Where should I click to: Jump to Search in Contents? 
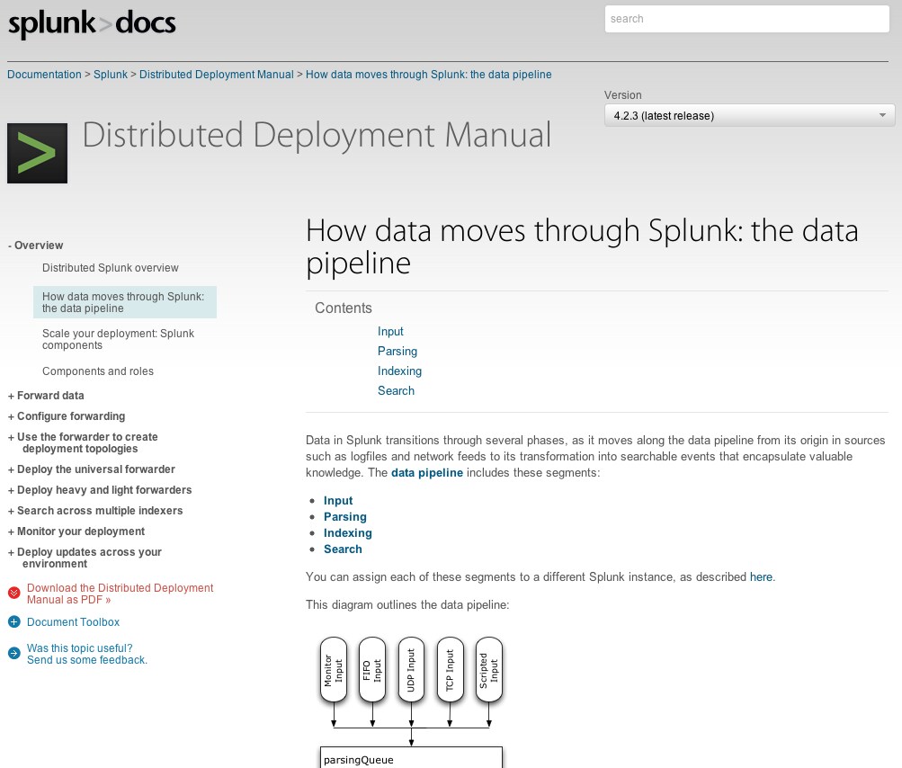396,390
